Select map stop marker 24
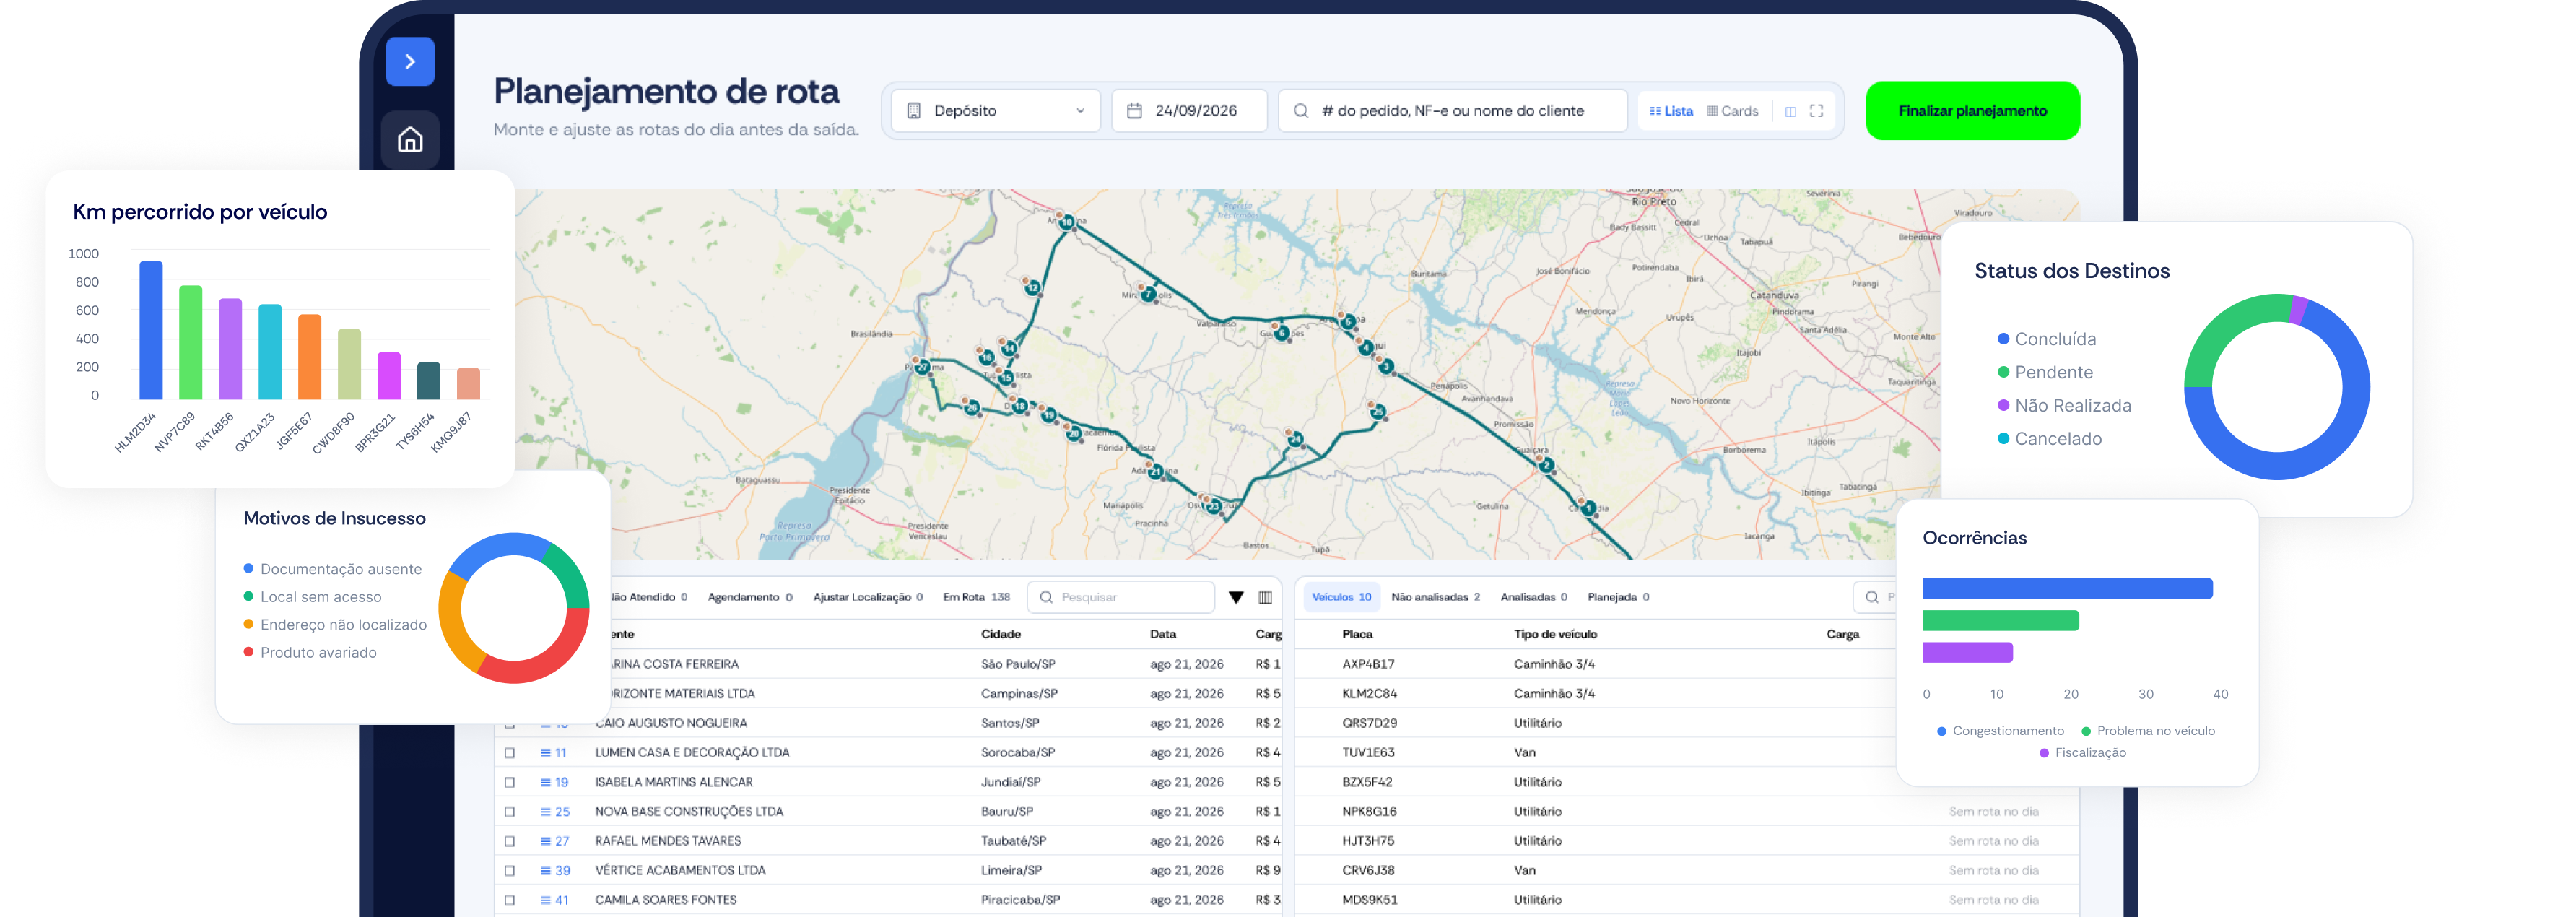Image resolution: width=2576 pixels, height=917 pixels. (1295, 439)
